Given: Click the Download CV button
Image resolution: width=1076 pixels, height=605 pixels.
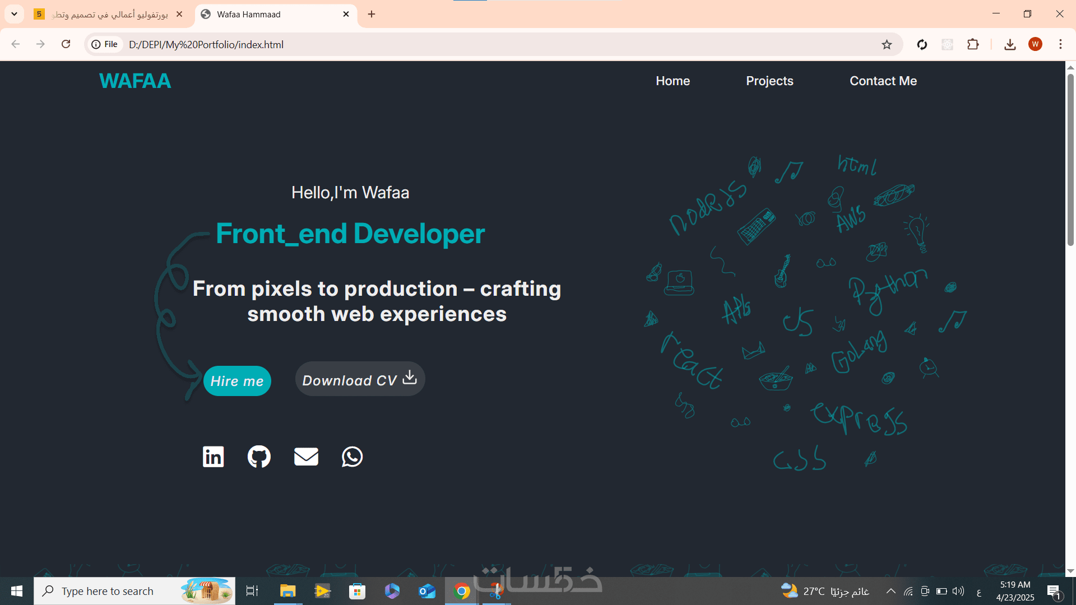Looking at the screenshot, I should click(x=360, y=379).
